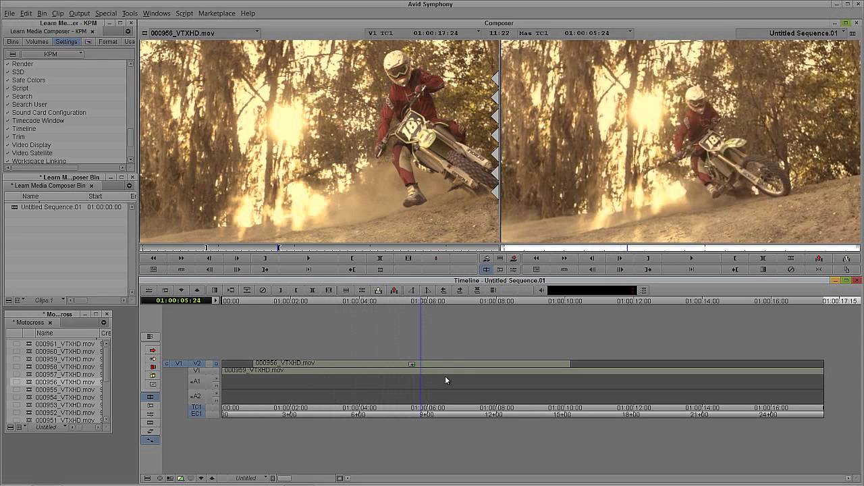This screenshot has height=486, width=864.
Task: Switch to the Volumes tab
Action: pos(37,42)
